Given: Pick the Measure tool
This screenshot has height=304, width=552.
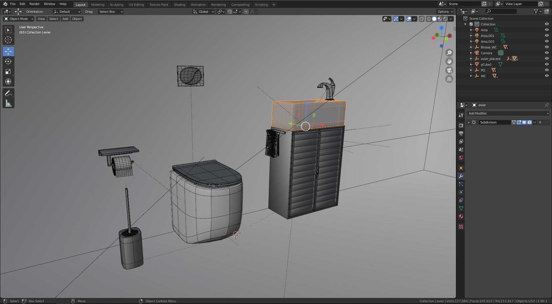Looking at the screenshot, I should click(8, 104).
